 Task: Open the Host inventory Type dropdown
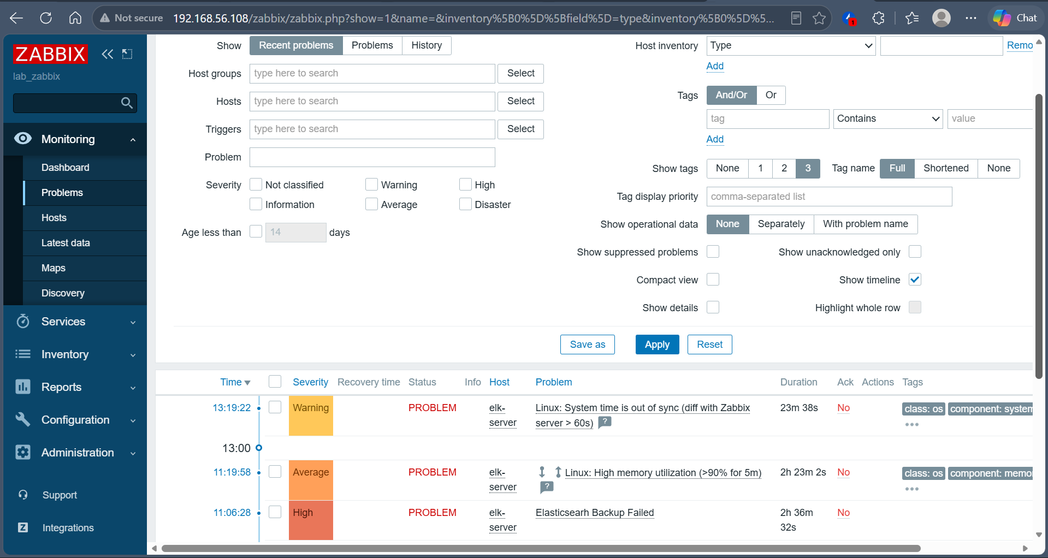click(791, 46)
